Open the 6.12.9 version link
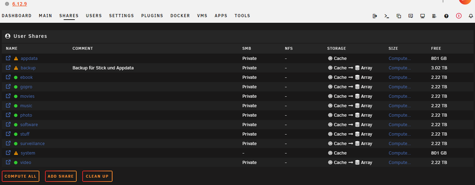475x185 pixels. click(x=20, y=4)
